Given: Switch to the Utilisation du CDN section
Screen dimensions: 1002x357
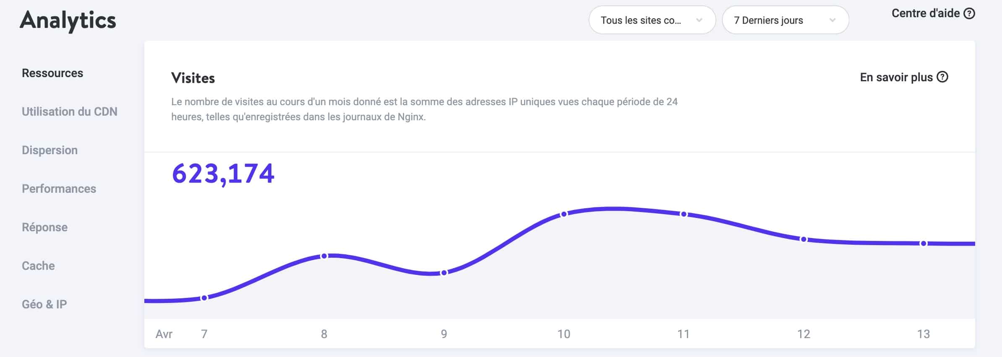Looking at the screenshot, I should tap(70, 112).
